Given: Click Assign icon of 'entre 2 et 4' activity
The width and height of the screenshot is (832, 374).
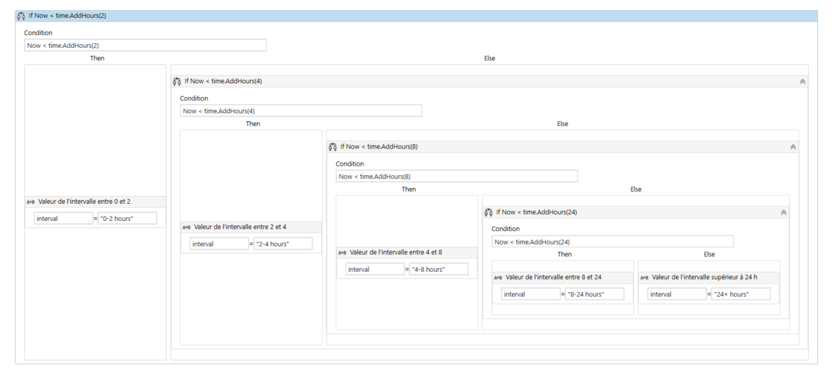Looking at the screenshot, I should 187,227.
